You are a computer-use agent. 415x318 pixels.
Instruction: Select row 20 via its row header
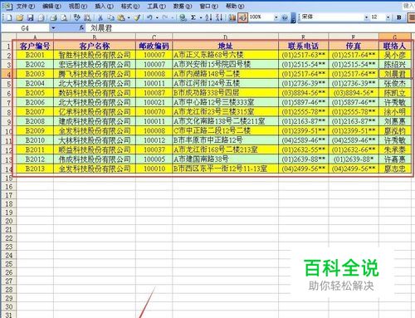pos(8,221)
